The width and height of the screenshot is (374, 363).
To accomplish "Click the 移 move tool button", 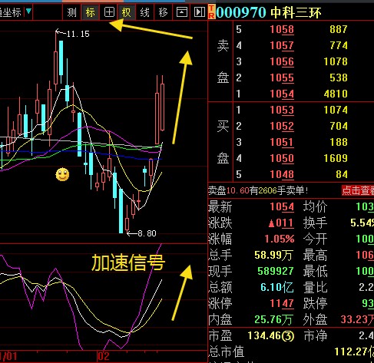I will click(x=163, y=12).
